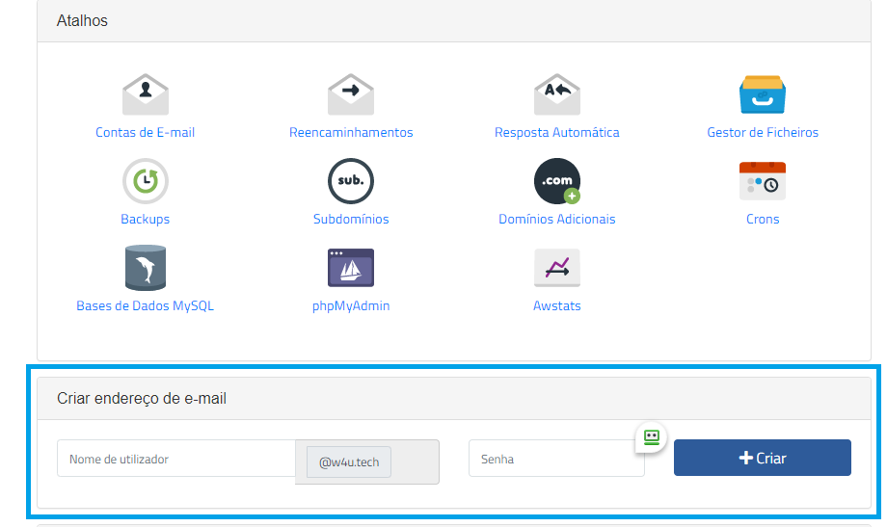Click into the Senha password field
Image resolution: width=887 pixels, height=527 pixels.
555,460
